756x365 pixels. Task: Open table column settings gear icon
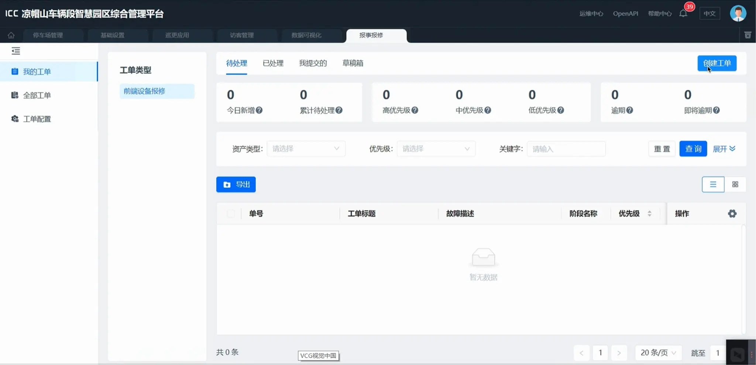pos(732,214)
